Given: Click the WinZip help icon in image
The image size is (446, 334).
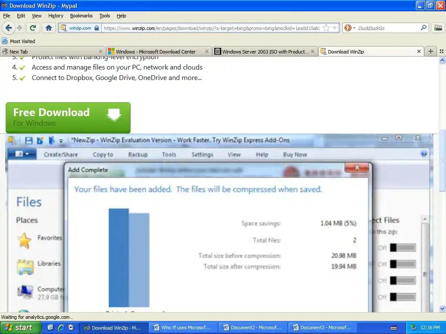Looking at the screenshot, I should click(x=424, y=154).
